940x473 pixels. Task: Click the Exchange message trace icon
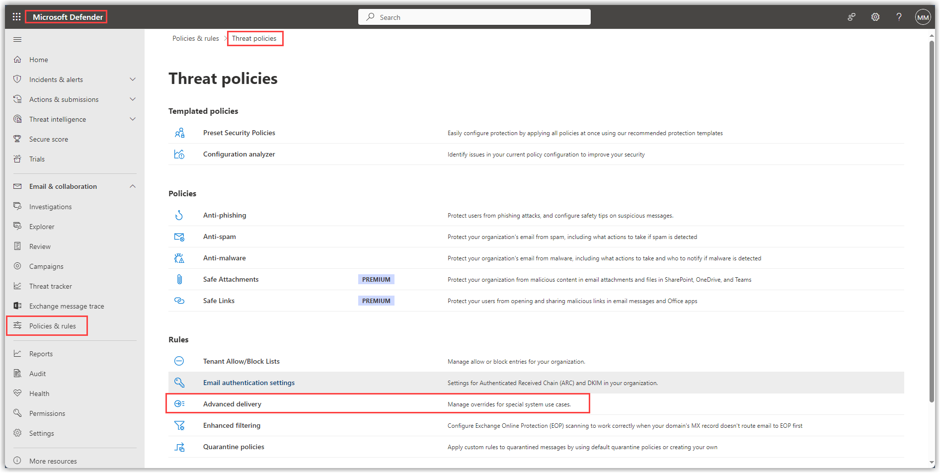(x=17, y=306)
